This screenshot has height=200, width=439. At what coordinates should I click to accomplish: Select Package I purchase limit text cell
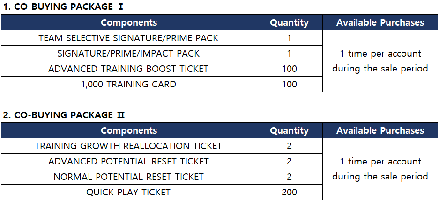tap(380, 61)
